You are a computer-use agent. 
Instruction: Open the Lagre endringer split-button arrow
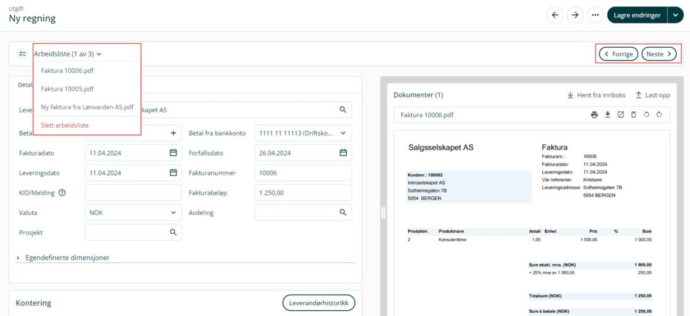click(675, 16)
